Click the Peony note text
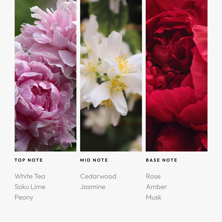The image size is (222, 222). pos(24,198)
